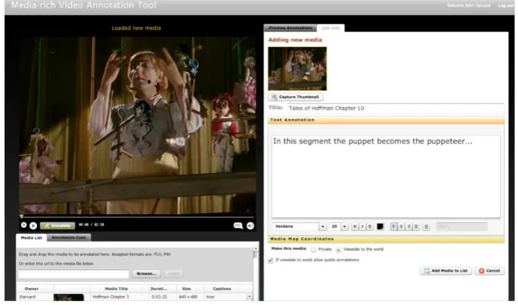Toggle italic formatting
Image resolution: width=518 pixels, height=305 pixels.
tap(362, 226)
